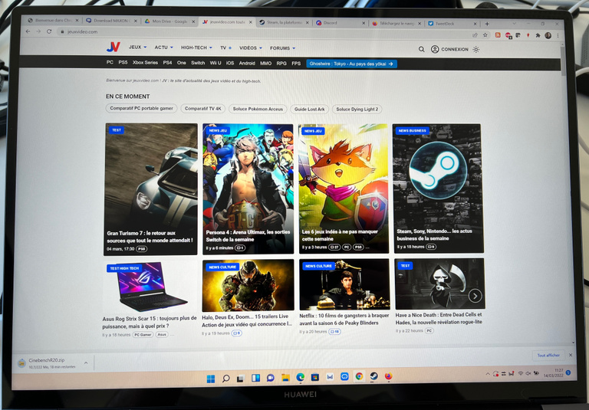Click the Persona 4 Arena Ultimax thumbnail
589x410 pixels.
[x=248, y=189]
